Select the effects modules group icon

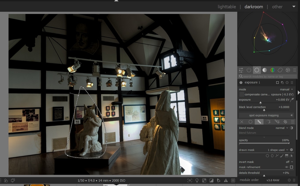click(288, 70)
